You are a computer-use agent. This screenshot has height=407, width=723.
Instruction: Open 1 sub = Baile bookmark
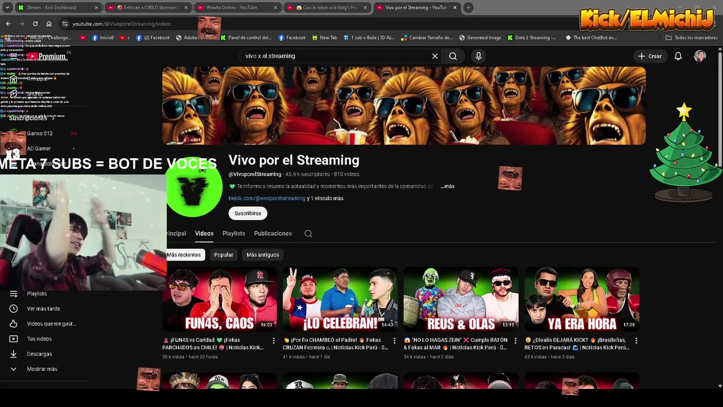point(368,37)
